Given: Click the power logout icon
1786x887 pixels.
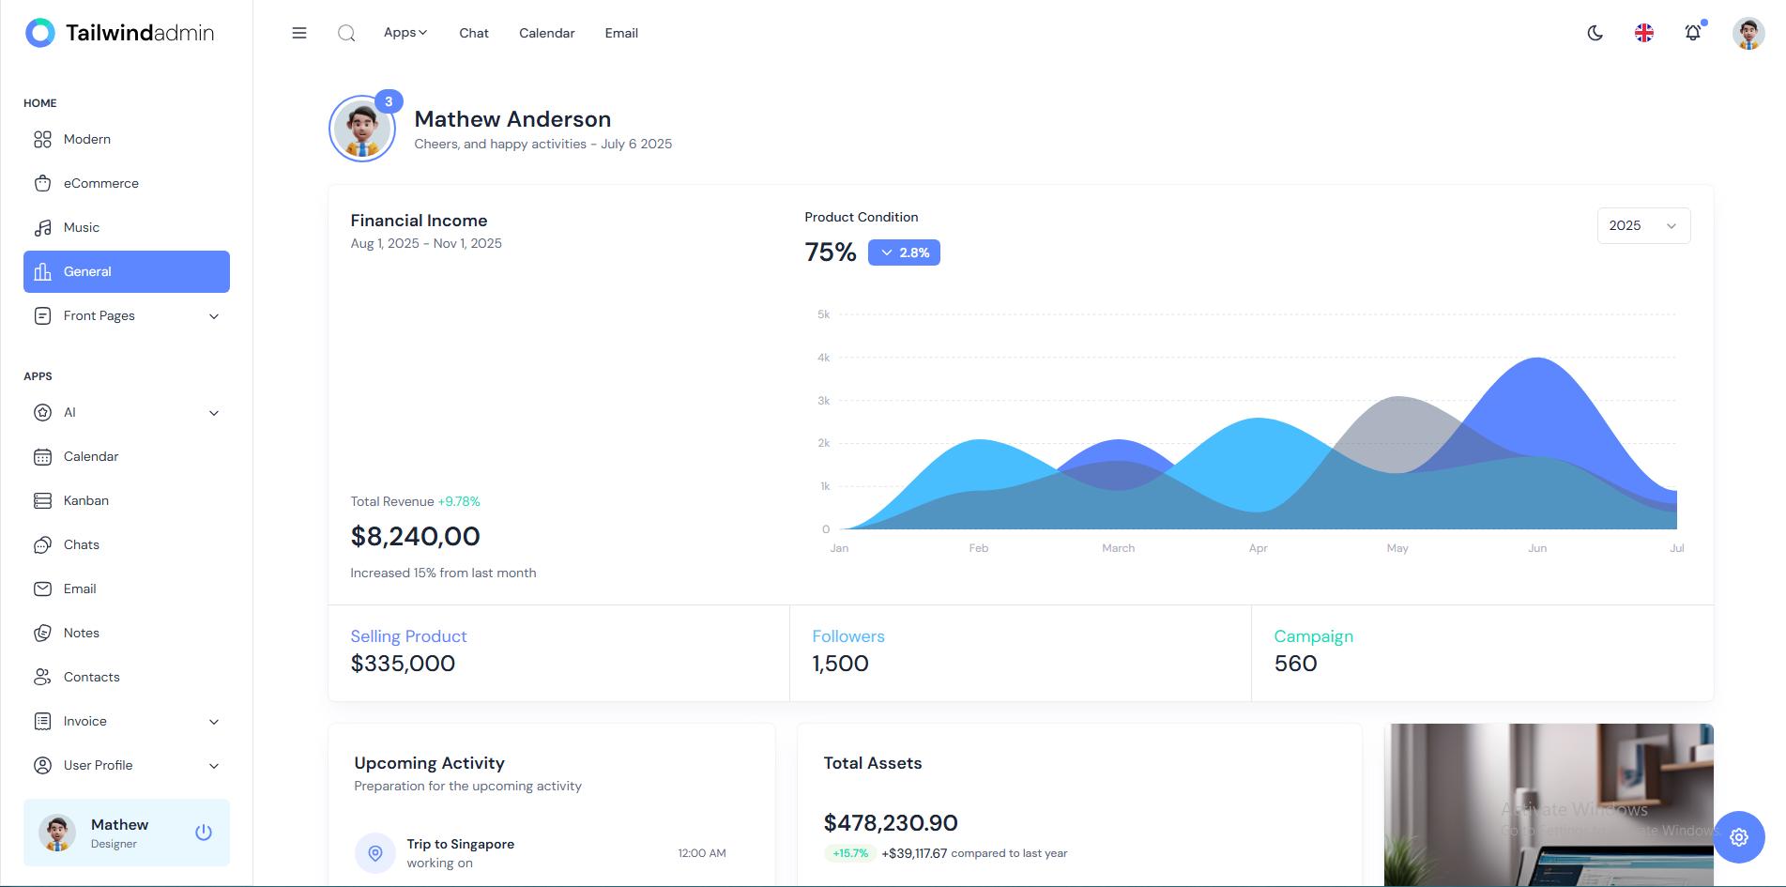Looking at the screenshot, I should point(203,833).
